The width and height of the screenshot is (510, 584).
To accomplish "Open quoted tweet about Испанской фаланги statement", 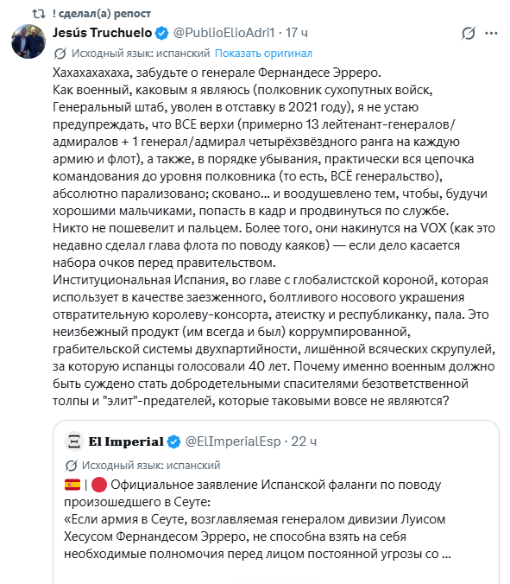I will pos(276,502).
